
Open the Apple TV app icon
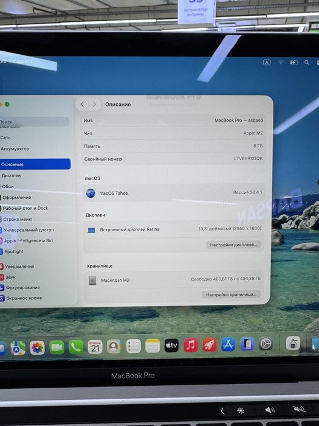(171, 345)
